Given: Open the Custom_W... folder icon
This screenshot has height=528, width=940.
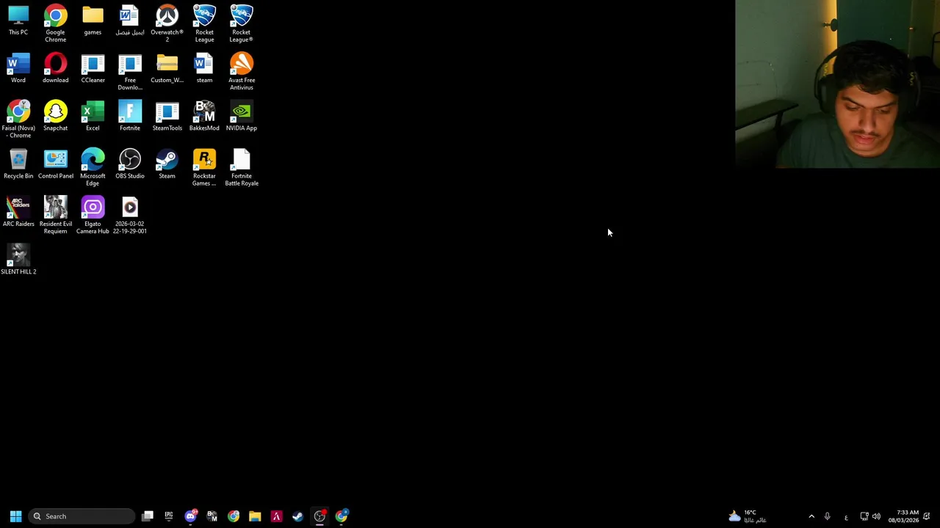Looking at the screenshot, I should pos(167,68).
